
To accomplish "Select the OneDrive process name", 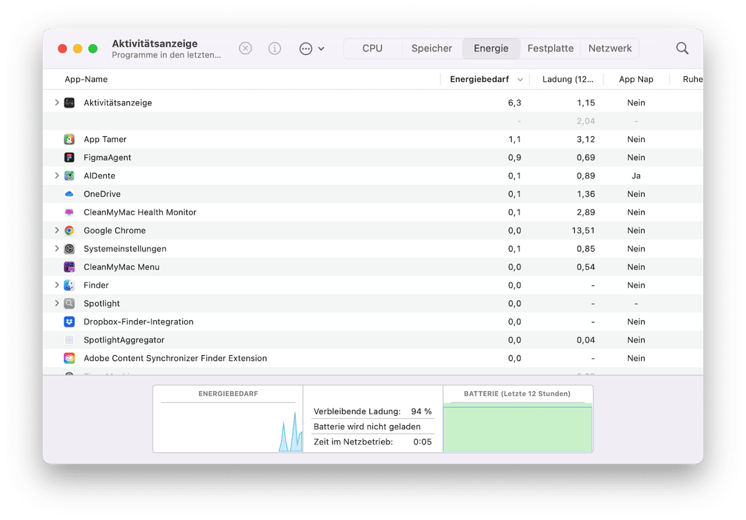I will (x=102, y=194).
